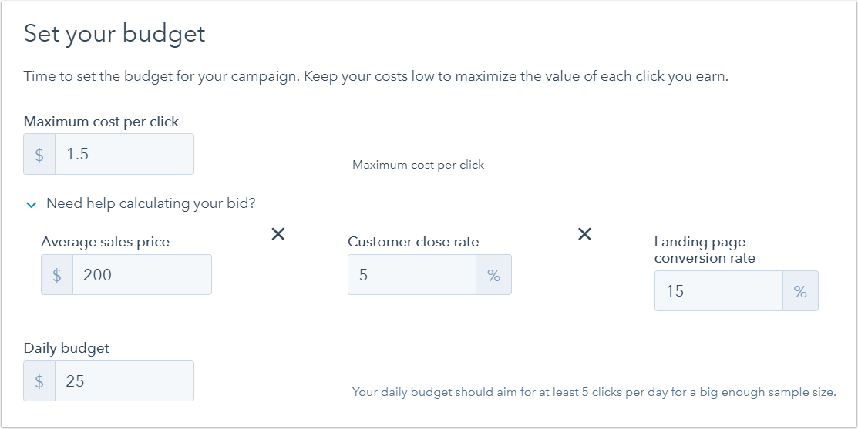Click the dollar sign beside 1.5 field
This screenshot has height=429, width=858.
[x=39, y=154]
